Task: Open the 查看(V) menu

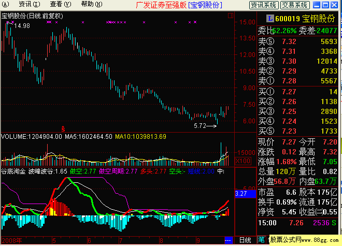Action: pyautogui.click(x=61, y=4)
